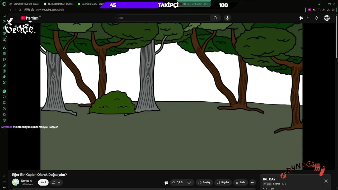Click the Ara search box
The image size is (338, 190).
pos(163,18)
